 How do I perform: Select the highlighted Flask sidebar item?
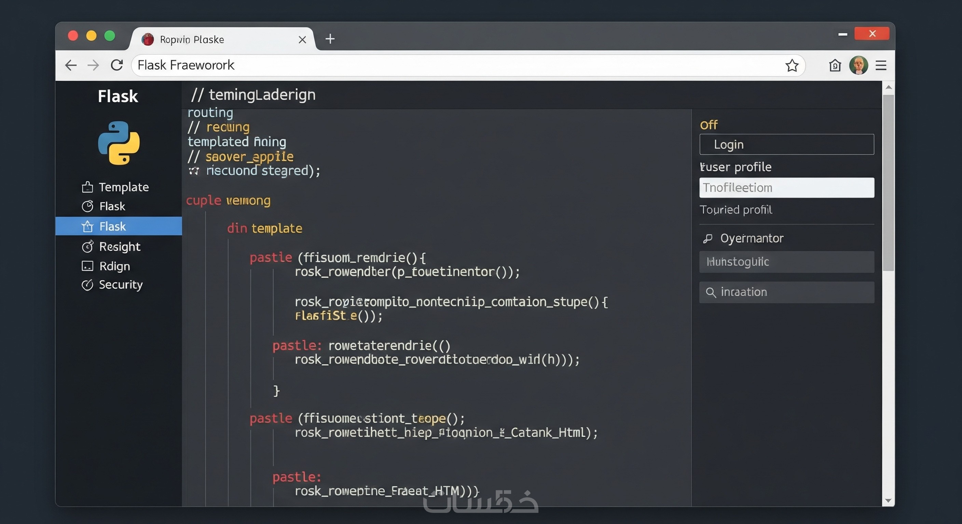click(112, 227)
